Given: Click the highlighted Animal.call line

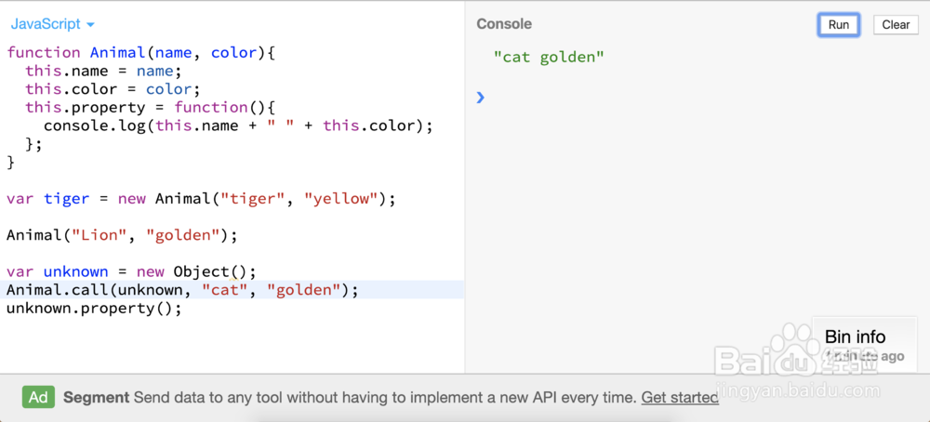Looking at the screenshot, I should tap(181, 290).
